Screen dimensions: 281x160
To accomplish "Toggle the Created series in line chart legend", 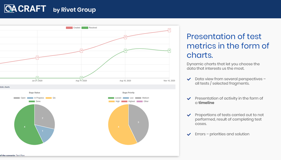I will (73, 28).
